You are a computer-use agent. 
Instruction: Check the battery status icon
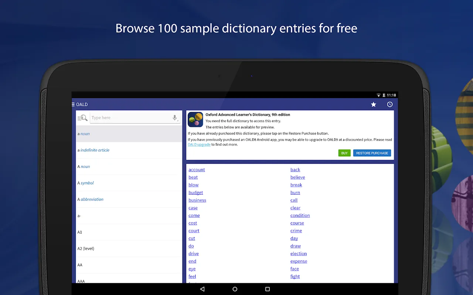[384, 95]
